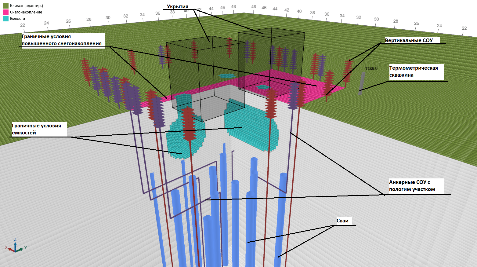
Task: Click the pink Снегонакопление legend swatch
Action: 6,12
